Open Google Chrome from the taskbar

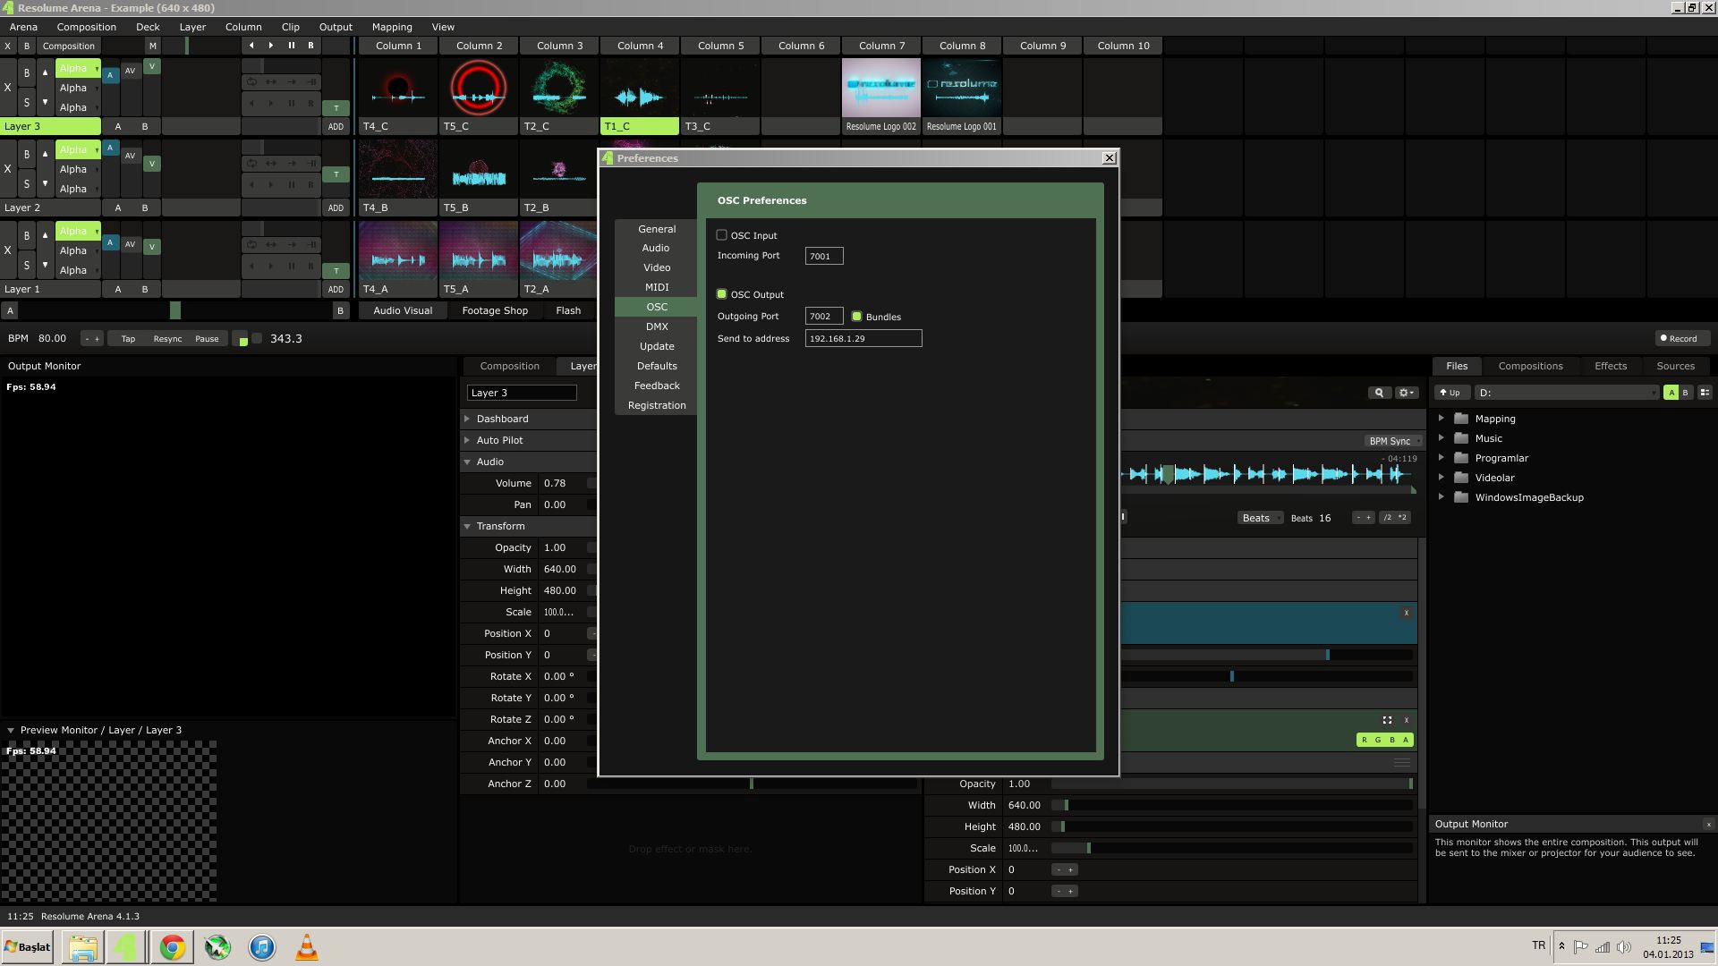[x=172, y=947]
